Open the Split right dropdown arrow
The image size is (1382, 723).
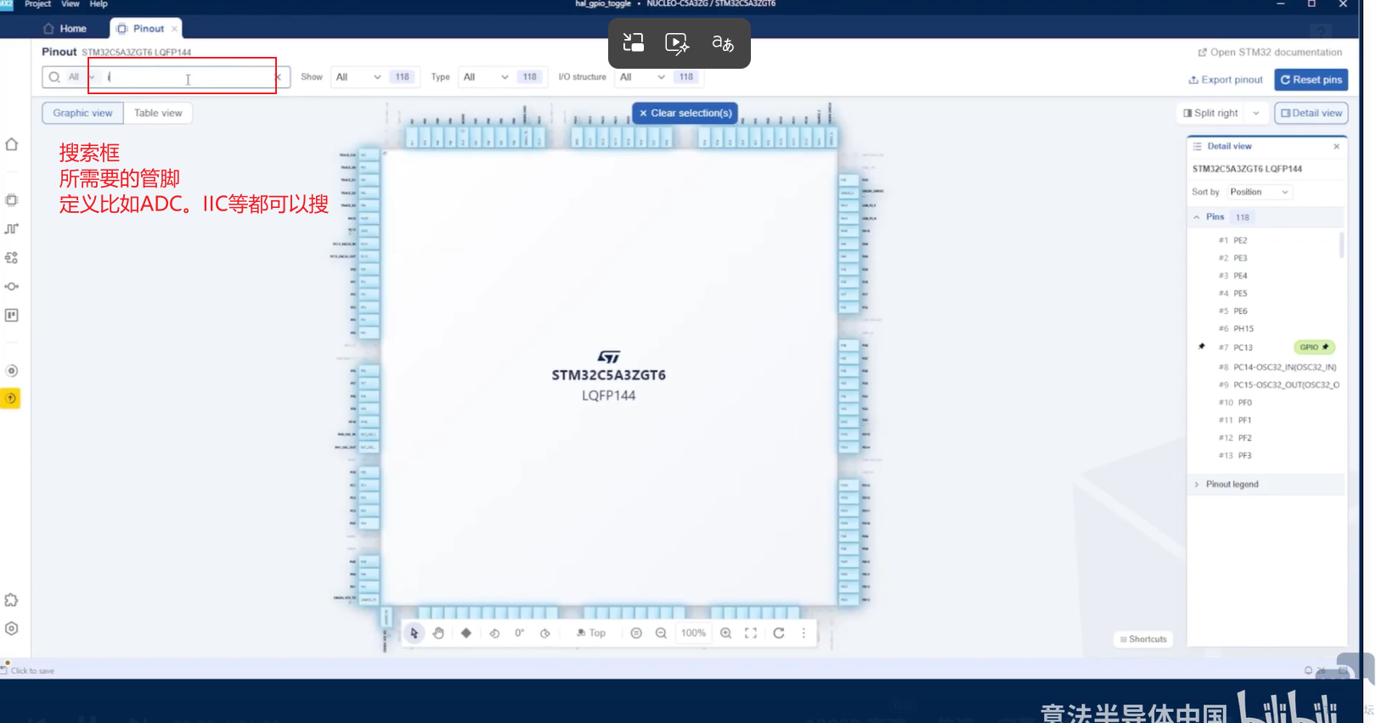pyautogui.click(x=1255, y=113)
